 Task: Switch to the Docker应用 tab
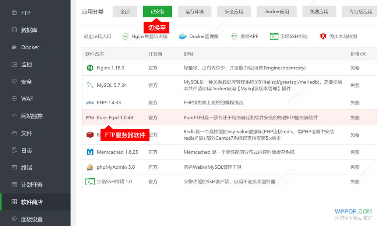pos(276,11)
